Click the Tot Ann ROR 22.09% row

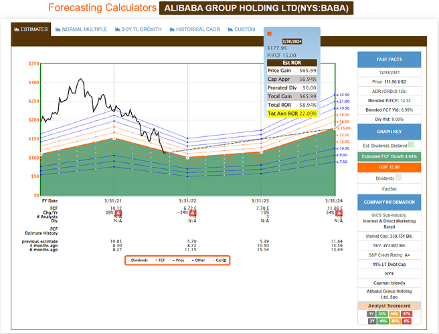tap(292, 114)
